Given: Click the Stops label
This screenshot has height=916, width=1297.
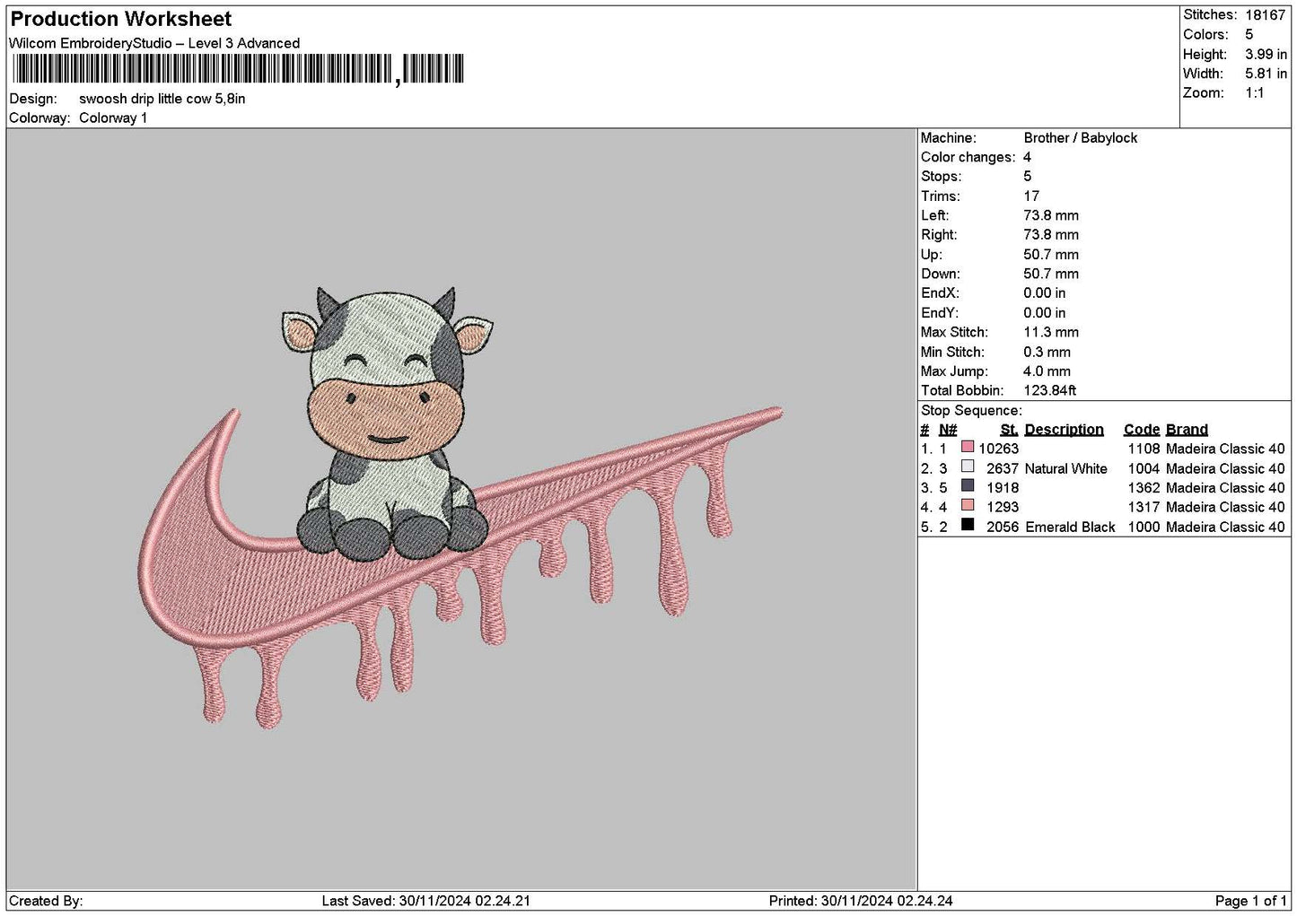Looking at the screenshot, I should tap(941, 177).
